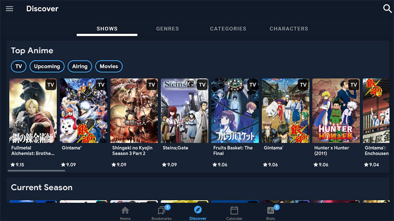Click the 9.04 rating value
Viewport: 394px width, 221px height.
pyautogui.click(x=374, y=165)
